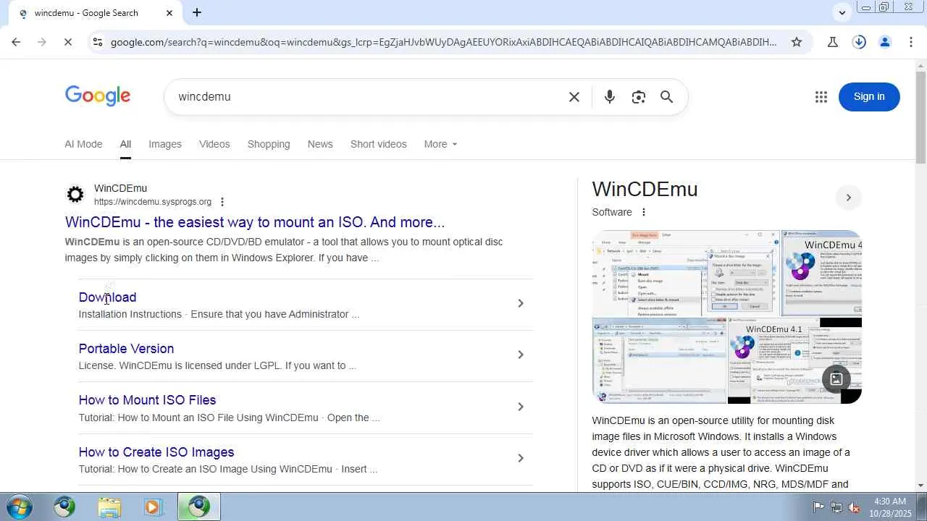The width and height of the screenshot is (927, 521).
Task: Open Chrome three-dot menu
Action: (x=911, y=42)
